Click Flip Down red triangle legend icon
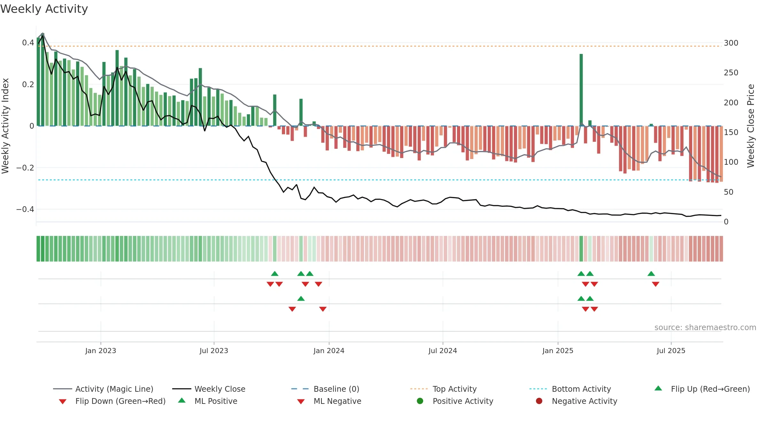This screenshot has height=431, width=767. point(63,402)
